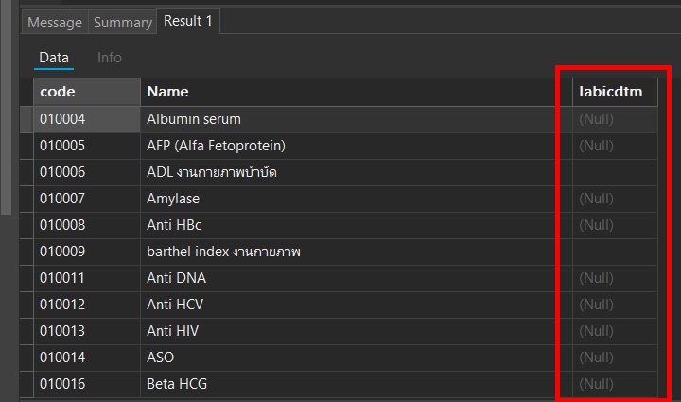The height and width of the screenshot is (402, 681).
Task: Select the Result 1 tab
Action: [x=188, y=21]
